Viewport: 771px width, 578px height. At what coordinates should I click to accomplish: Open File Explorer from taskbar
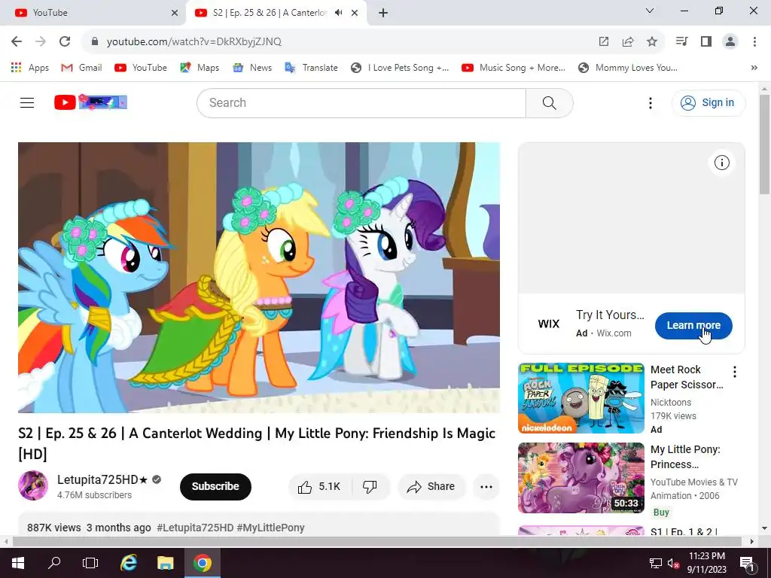click(x=165, y=563)
